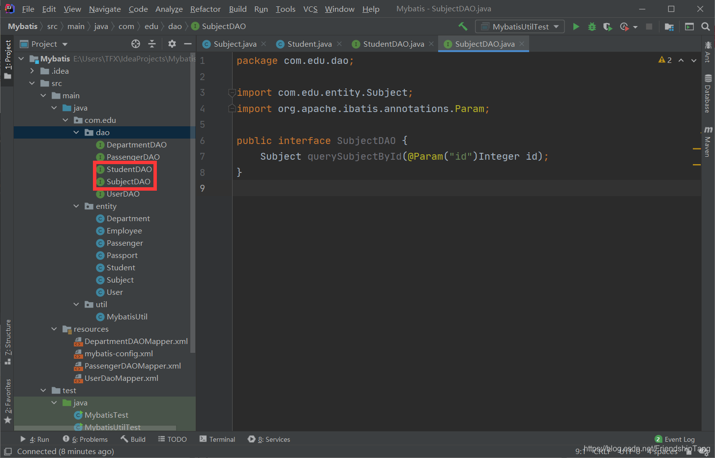This screenshot has height=458, width=715.
Task: Close the Subject.java tab
Action: [264, 44]
